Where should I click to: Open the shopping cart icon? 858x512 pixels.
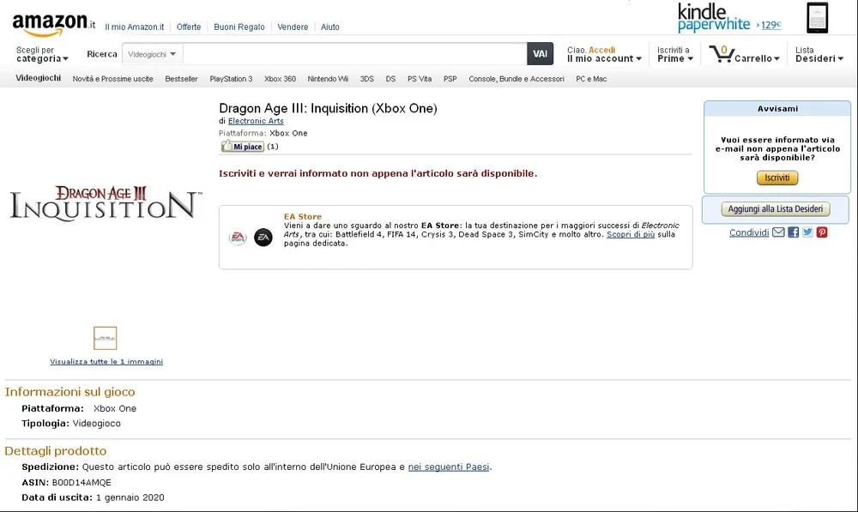[722, 53]
